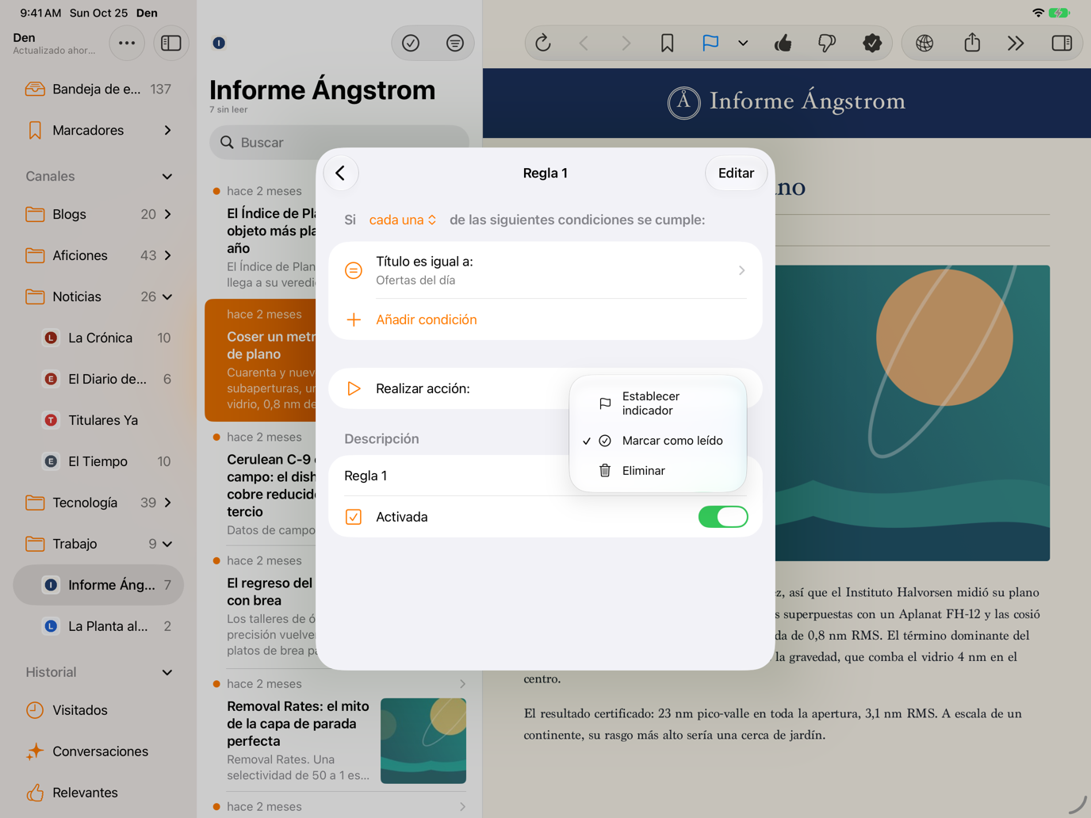
Task: Open the article list filter icon
Action: [x=455, y=43]
